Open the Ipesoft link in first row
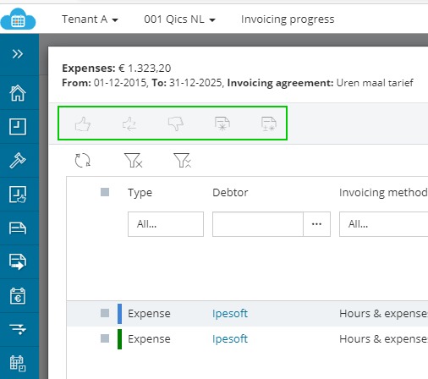The image size is (428, 379). tap(230, 314)
